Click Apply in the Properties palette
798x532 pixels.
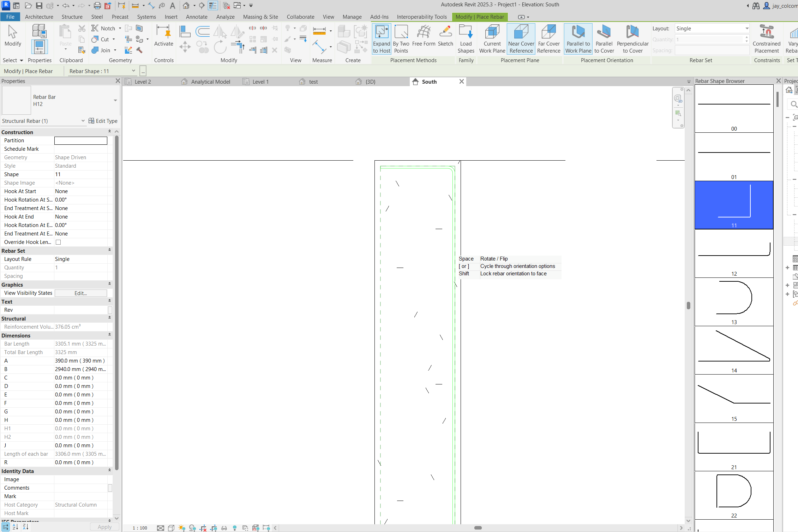click(x=104, y=527)
